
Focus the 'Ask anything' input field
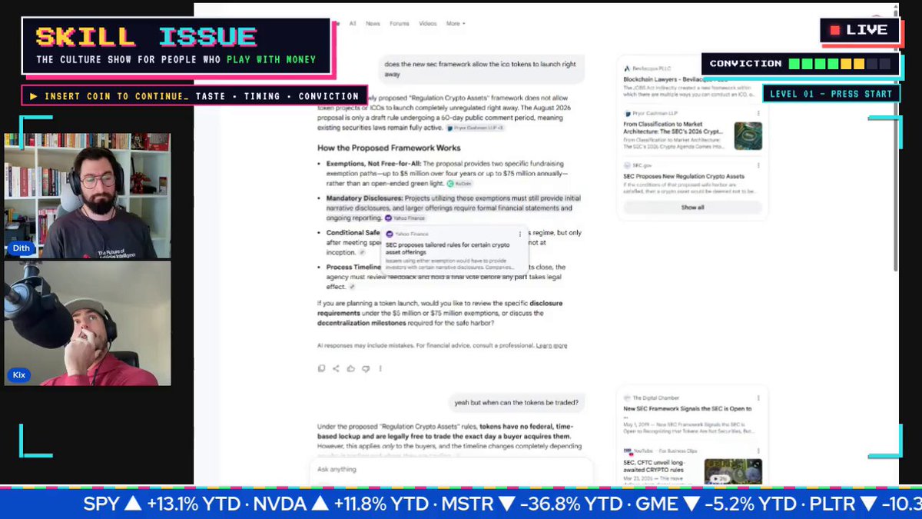[451, 469]
